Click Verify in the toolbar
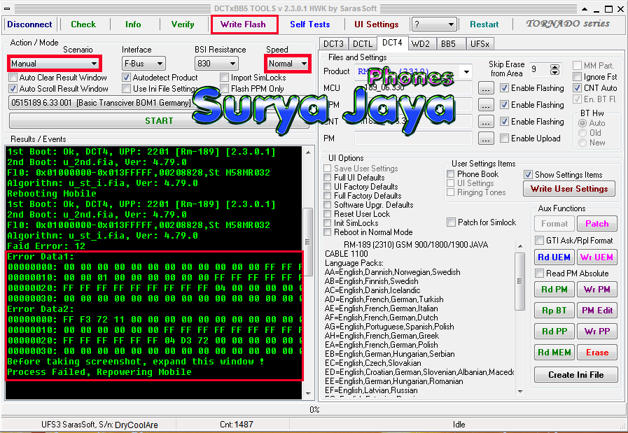This screenshot has width=628, height=433. [x=183, y=24]
